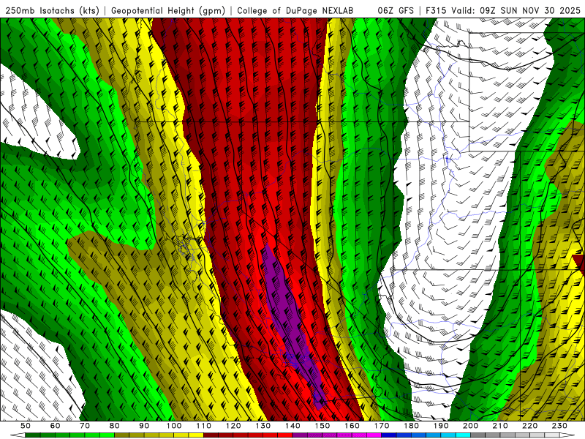585x439 pixels.
Task: Click the 'Geopotential Height (gpm)' header label
Action: 168,10
